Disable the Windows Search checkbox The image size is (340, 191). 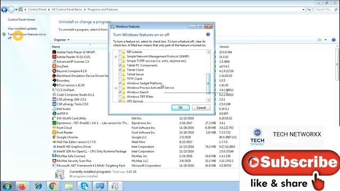(x=120, y=92)
